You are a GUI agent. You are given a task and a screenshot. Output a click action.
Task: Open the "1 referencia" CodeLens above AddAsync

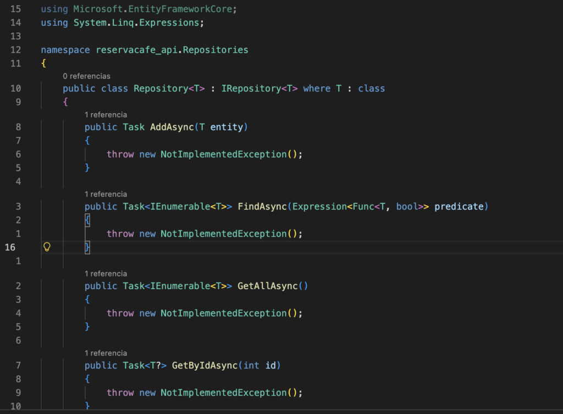pos(106,114)
